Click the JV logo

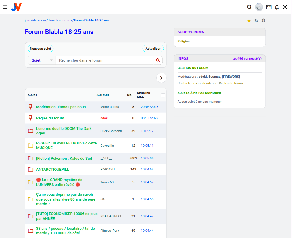pyautogui.click(x=16, y=7)
